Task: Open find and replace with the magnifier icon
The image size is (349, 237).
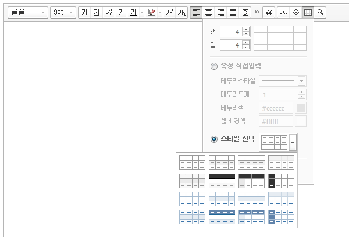Action: click(x=320, y=12)
